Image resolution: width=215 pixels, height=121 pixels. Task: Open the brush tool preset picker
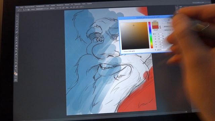(x=18, y=10)
